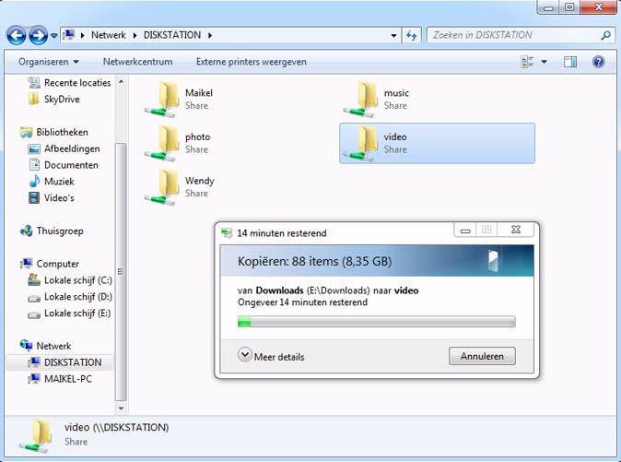The height and width of the screenshot is (462, 621).
Task: Click the sidebar scrollbar up arrow
Action: coord(122,82)
